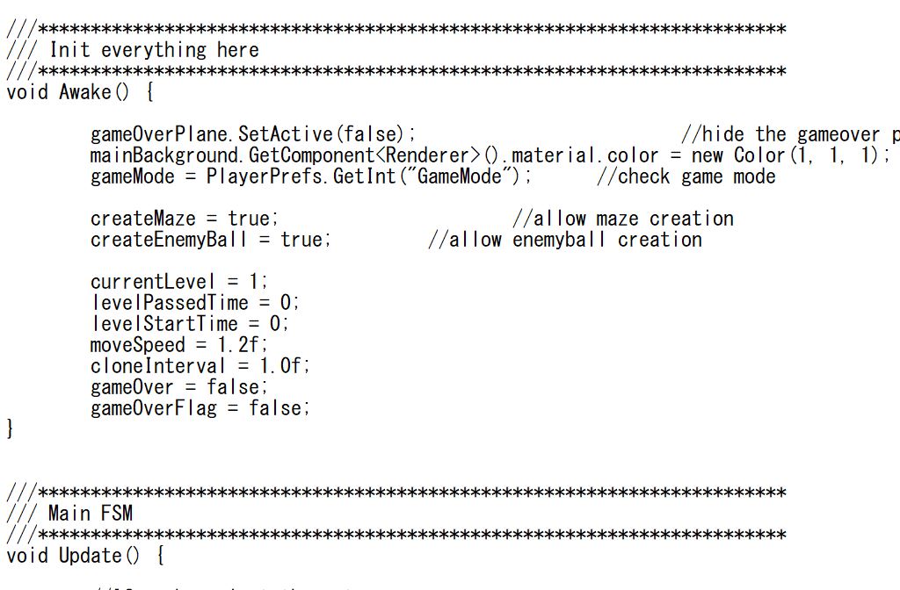The image size is (900, 590).
Task: Click the new Color(1, 1, 1) expression
Action: (791, 155)
